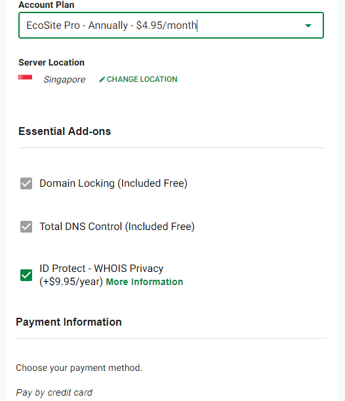
Task: Open the Account Plan dropdown arrow
Action: coord(308,26)
